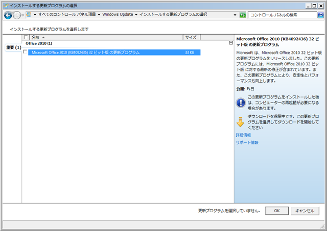Expand dropdown before すべてのコントロール パネル項目

[x=35, y=15]
